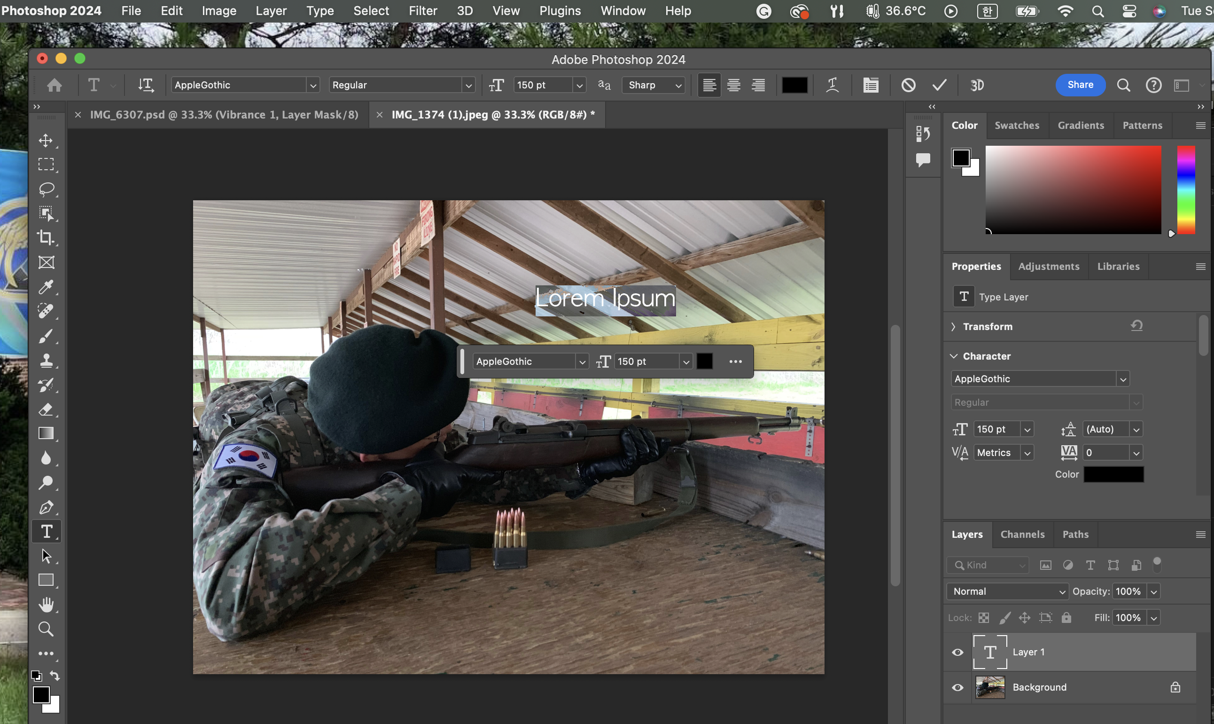Image resolution: width=1214 pixels, height=724 pixels.
Task: Cancel the current text edits
Action: [x=908, y=85]
